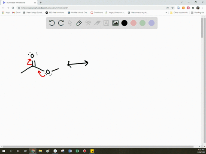Select the pen drawing tool

point(79,23)
